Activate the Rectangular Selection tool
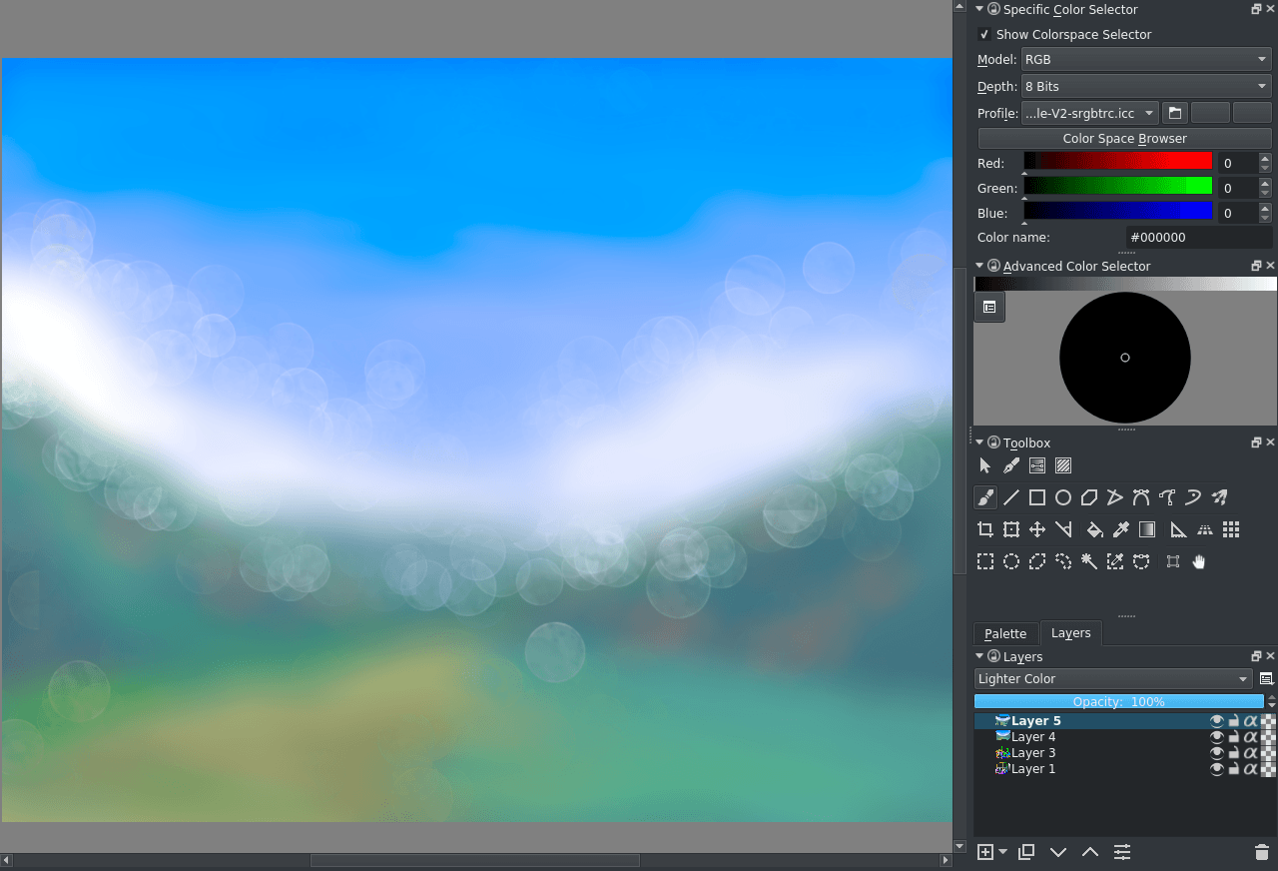Image resolution: width=1278 pixels, height=871 pixels. [985, 561]
